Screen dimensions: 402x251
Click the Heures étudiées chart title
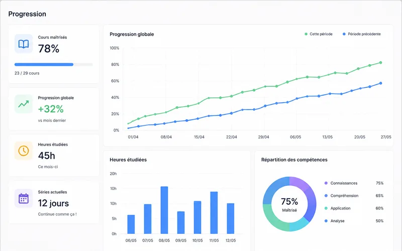pos(128,160)
